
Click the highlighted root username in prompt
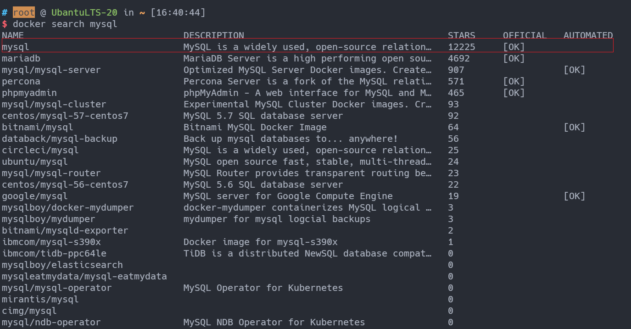24,12
